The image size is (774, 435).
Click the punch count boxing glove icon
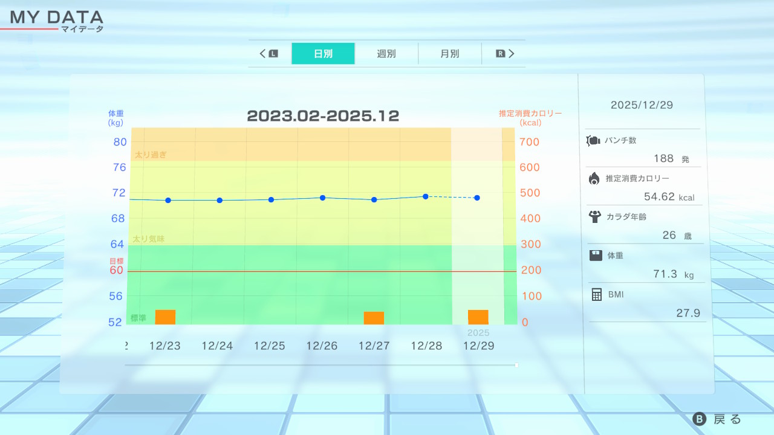[593, 141]
